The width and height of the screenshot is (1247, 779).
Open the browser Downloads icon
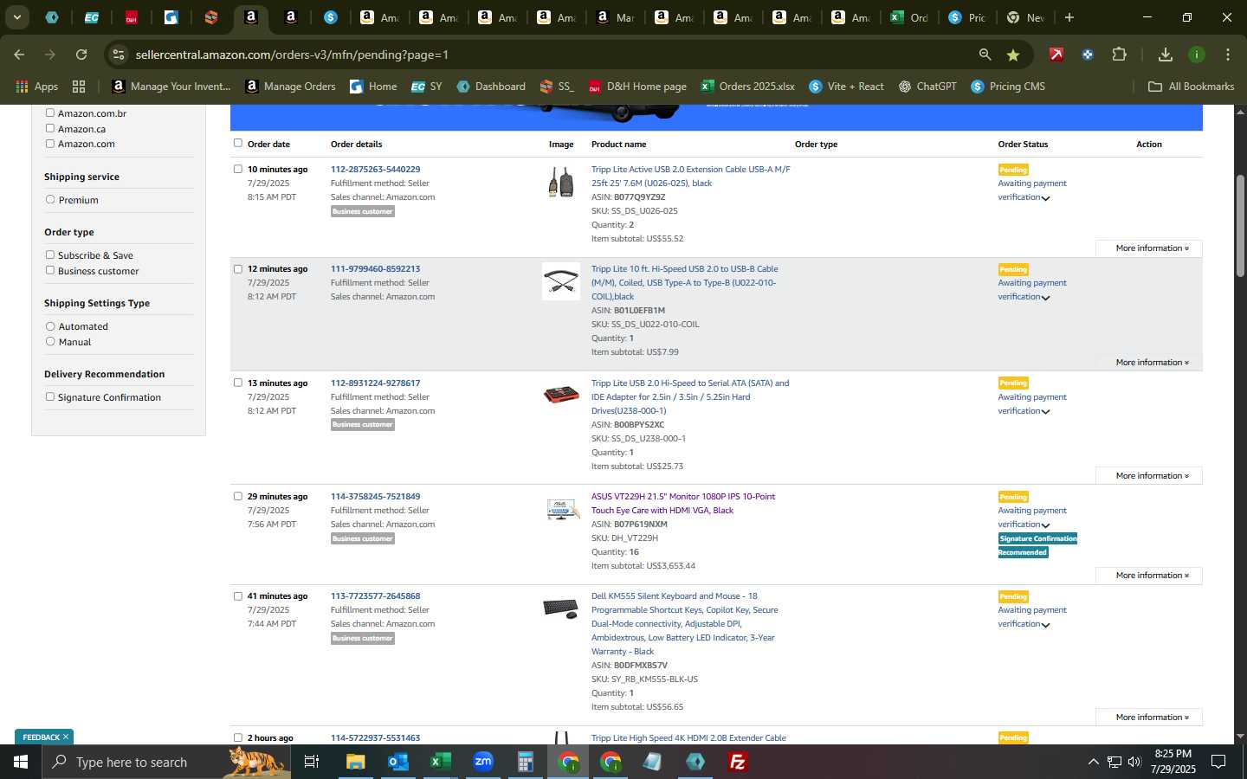tap(1166, 55)
